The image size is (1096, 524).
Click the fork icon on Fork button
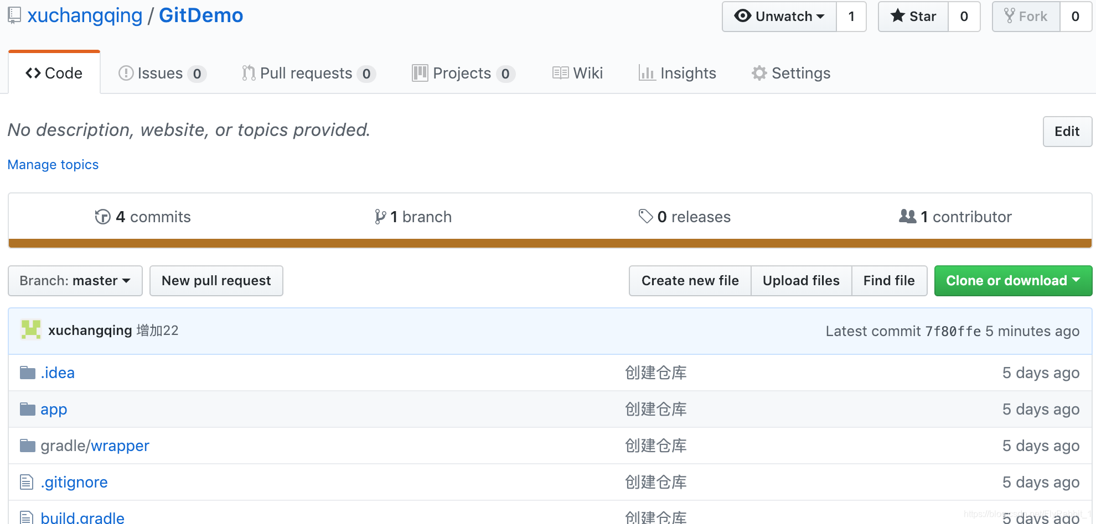coord(1010,15)
